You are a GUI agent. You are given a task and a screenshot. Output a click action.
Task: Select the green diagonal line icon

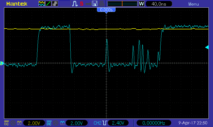click(x=48, y=4)
